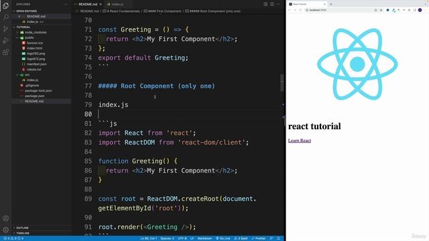The height and width of the screenshot is (241, 429).
Task: Open the Source Control view
Action: pyautogui.click(x=5, y=29)
